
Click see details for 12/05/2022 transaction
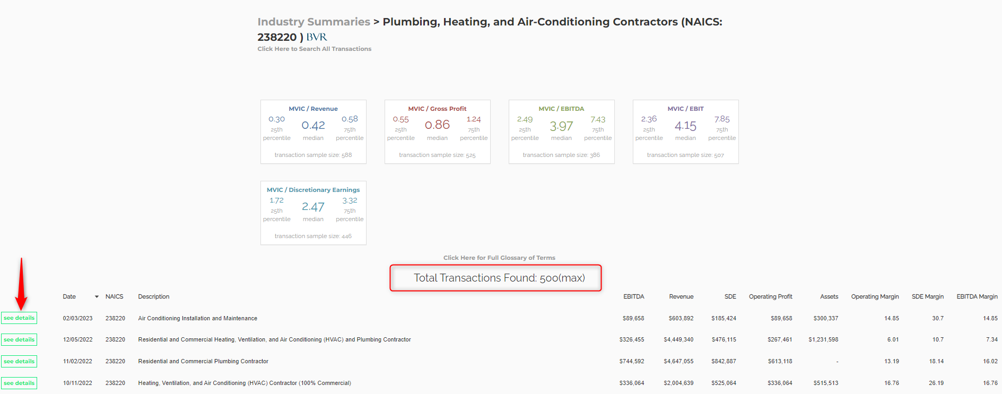[19, 340]
